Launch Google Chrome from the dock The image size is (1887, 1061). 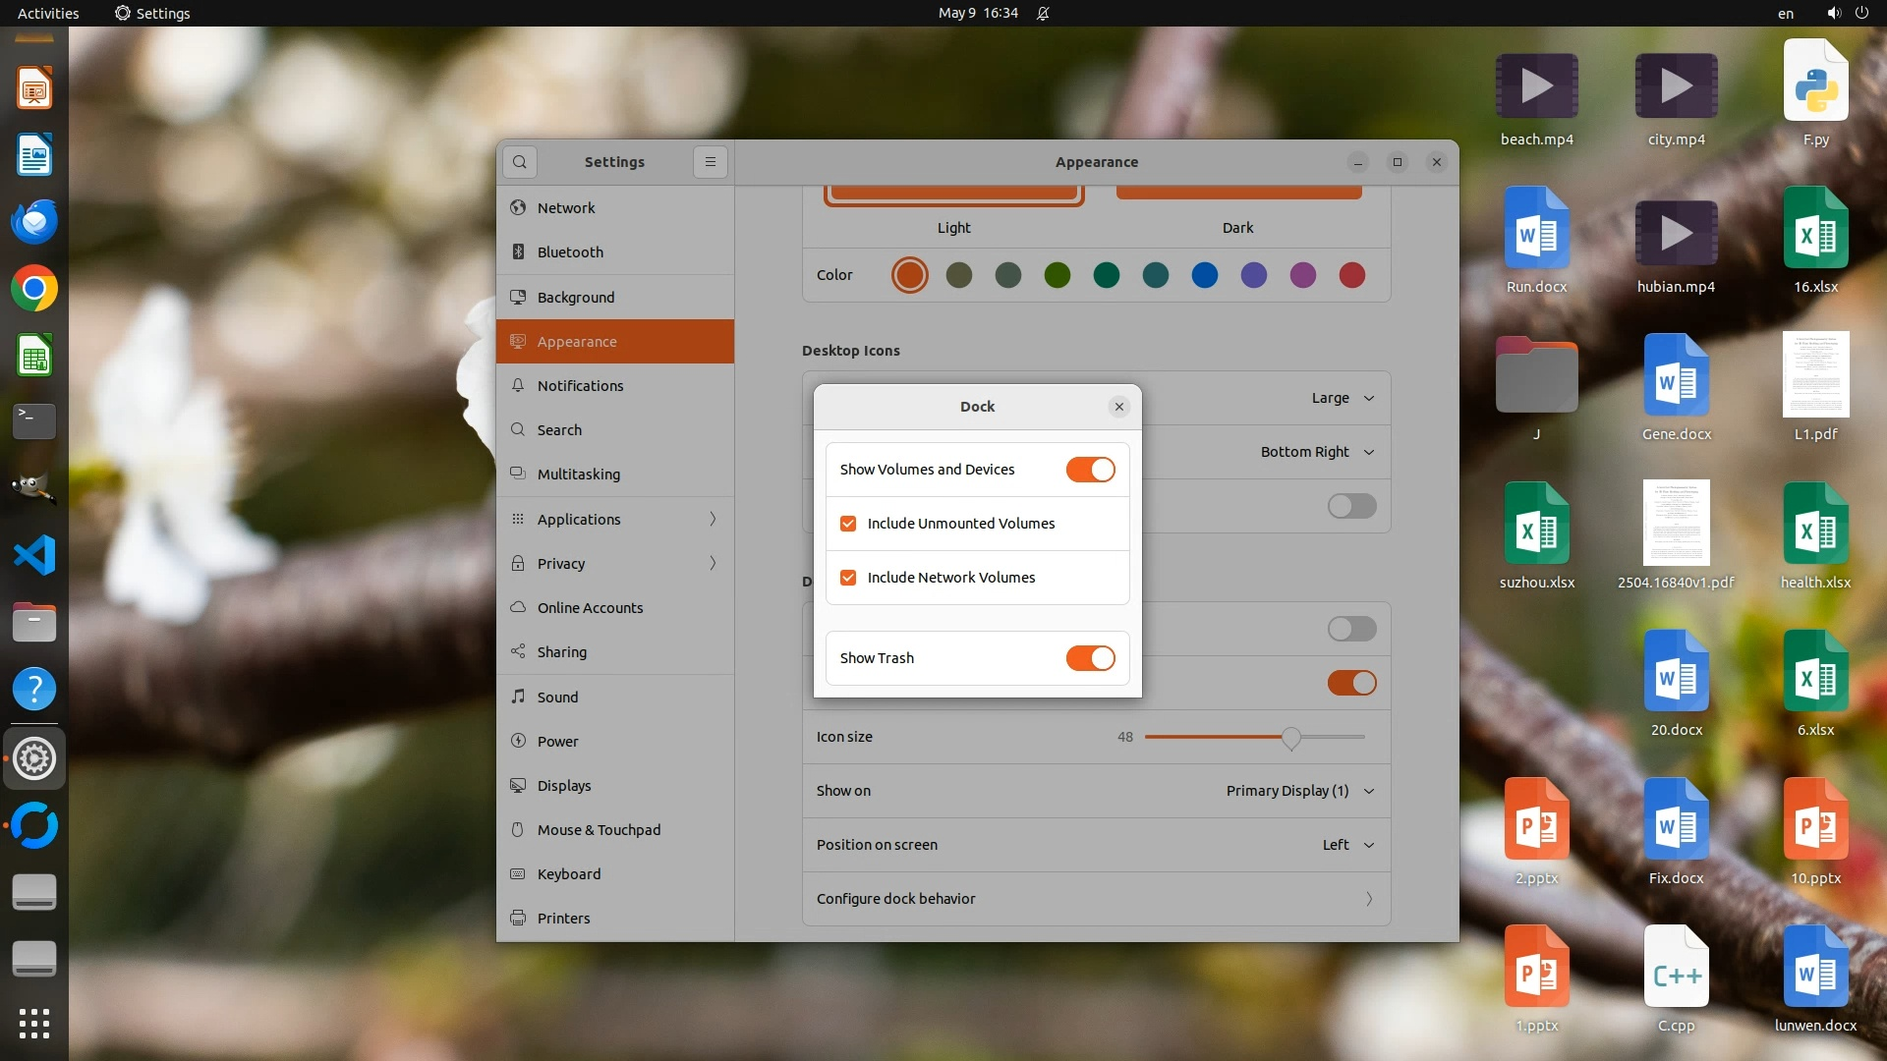34,289
